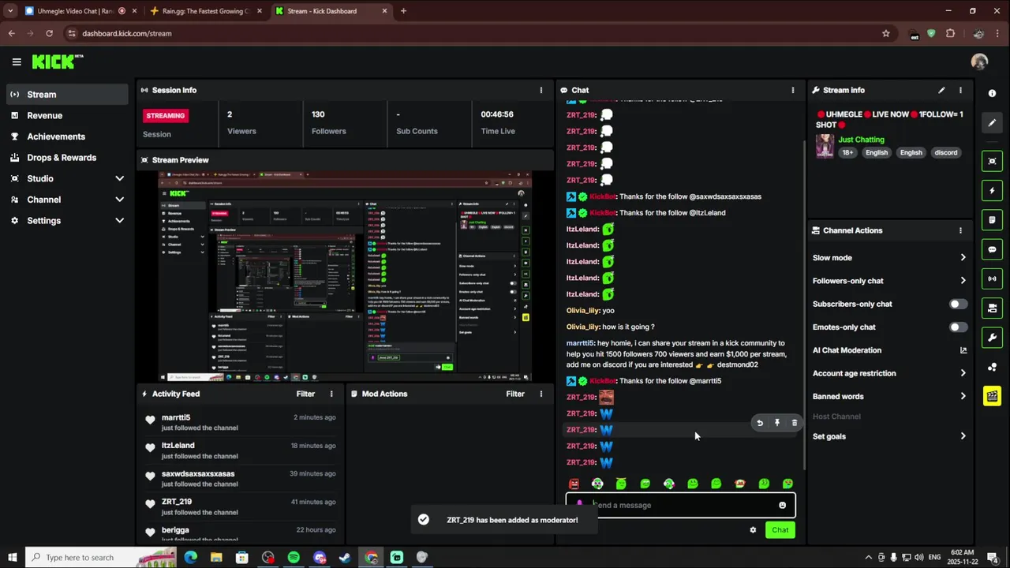Toggle the stream preview widget sidebar icon
1010x568 pixels.
coord(992,161)
